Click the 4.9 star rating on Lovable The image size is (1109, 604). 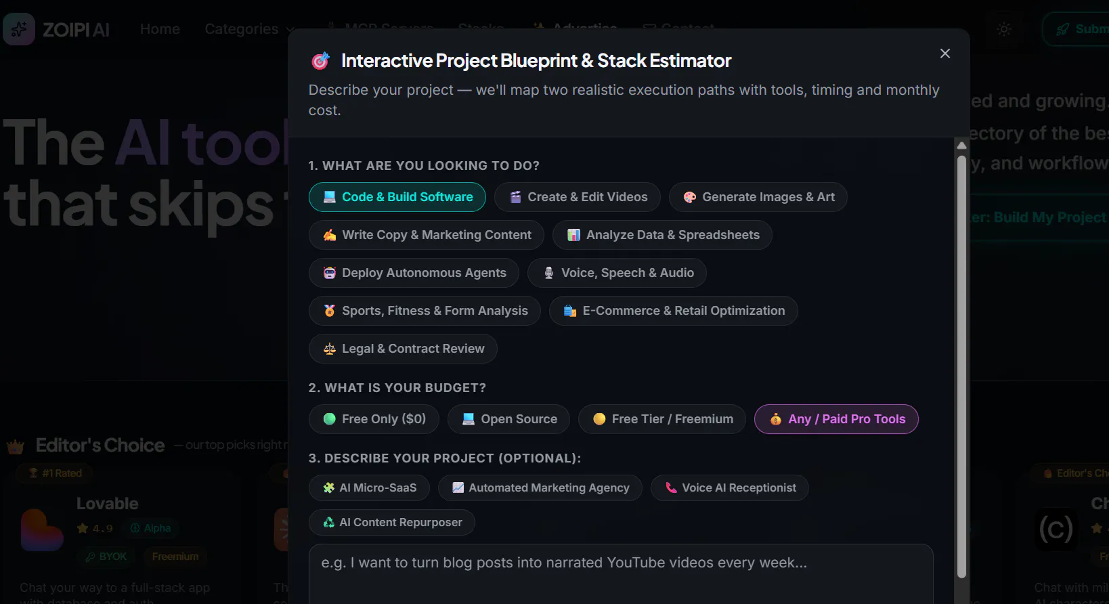pos(95,528)
